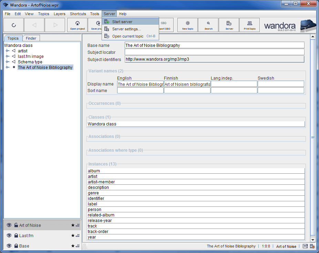Image resolution: width=319 pixels, height=253 pixels.
Task: Toggle visibility eye of Art of Noise layer
Action: coord(9,225)
